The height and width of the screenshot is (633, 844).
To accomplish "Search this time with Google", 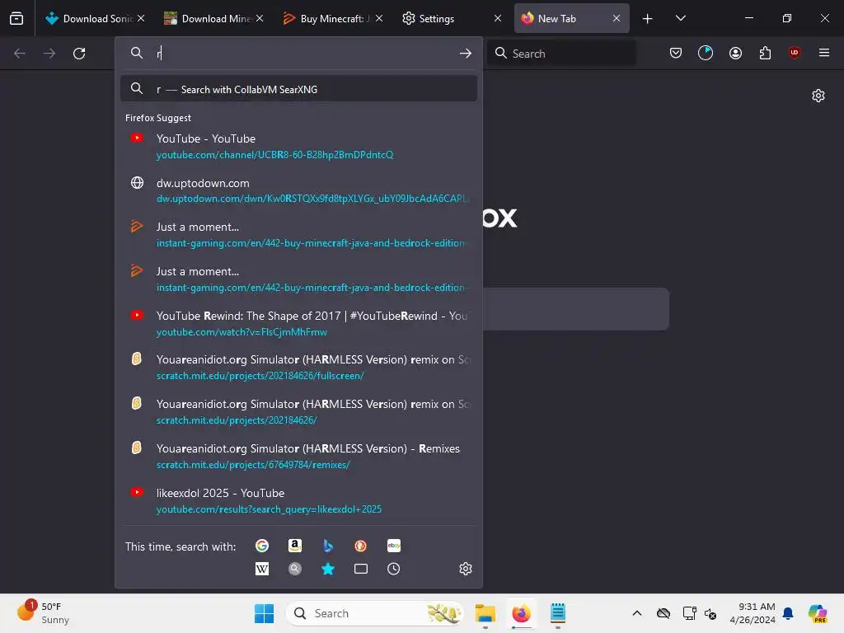I will click(x=262, y=546).
